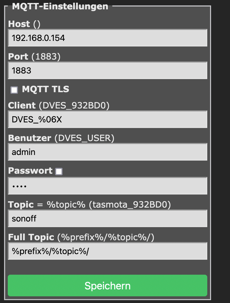Enable the MQTT TLS checkbox
This screenshot has width=230, height=303.
point(14,90)
